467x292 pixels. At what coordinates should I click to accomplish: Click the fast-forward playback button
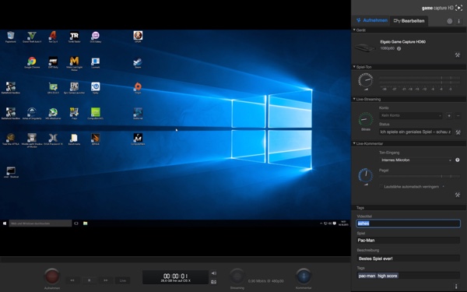(106, 280)
